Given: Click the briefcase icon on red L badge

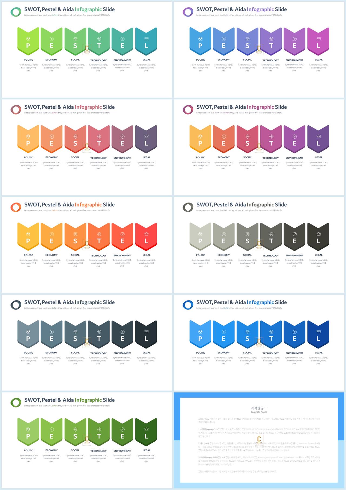Looking at the screenshot, I should coord(146,234).
